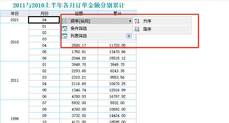The height and width of the screenshot is (123, 229).
Task: Select the 1750.81 total cell
Action: coord(79,52)
